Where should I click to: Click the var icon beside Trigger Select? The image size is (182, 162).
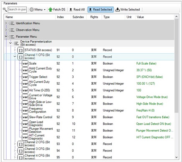[x=25, y=77]
